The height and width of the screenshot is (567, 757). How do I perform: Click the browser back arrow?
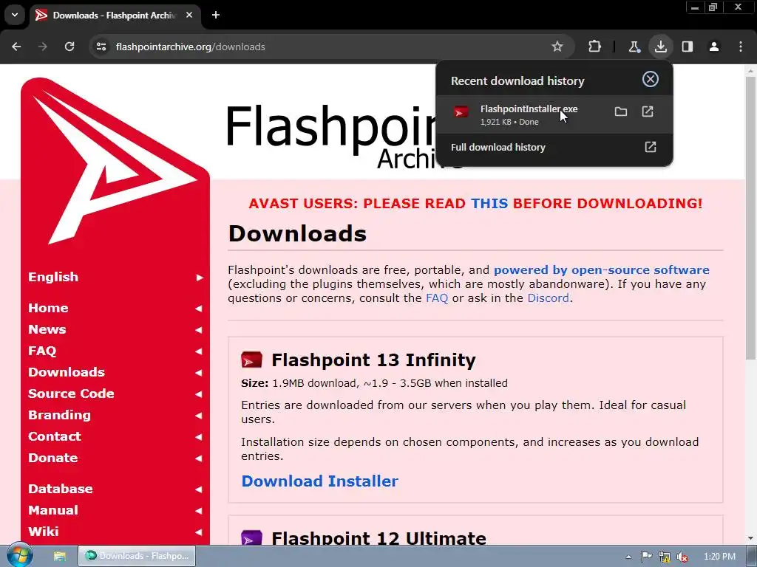pos(16,47)
